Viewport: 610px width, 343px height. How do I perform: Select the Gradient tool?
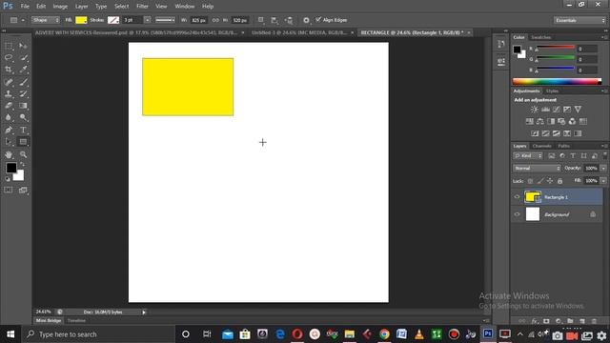[x=23, y=106]
